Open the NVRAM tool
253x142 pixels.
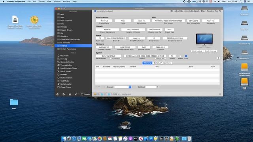click(63, 75)
